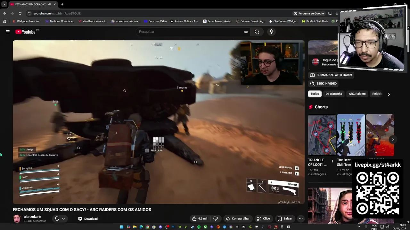The height and width of the screenshot is (230, 410).
Task: Open Steam from the taskbar
Action: [193, 227]
